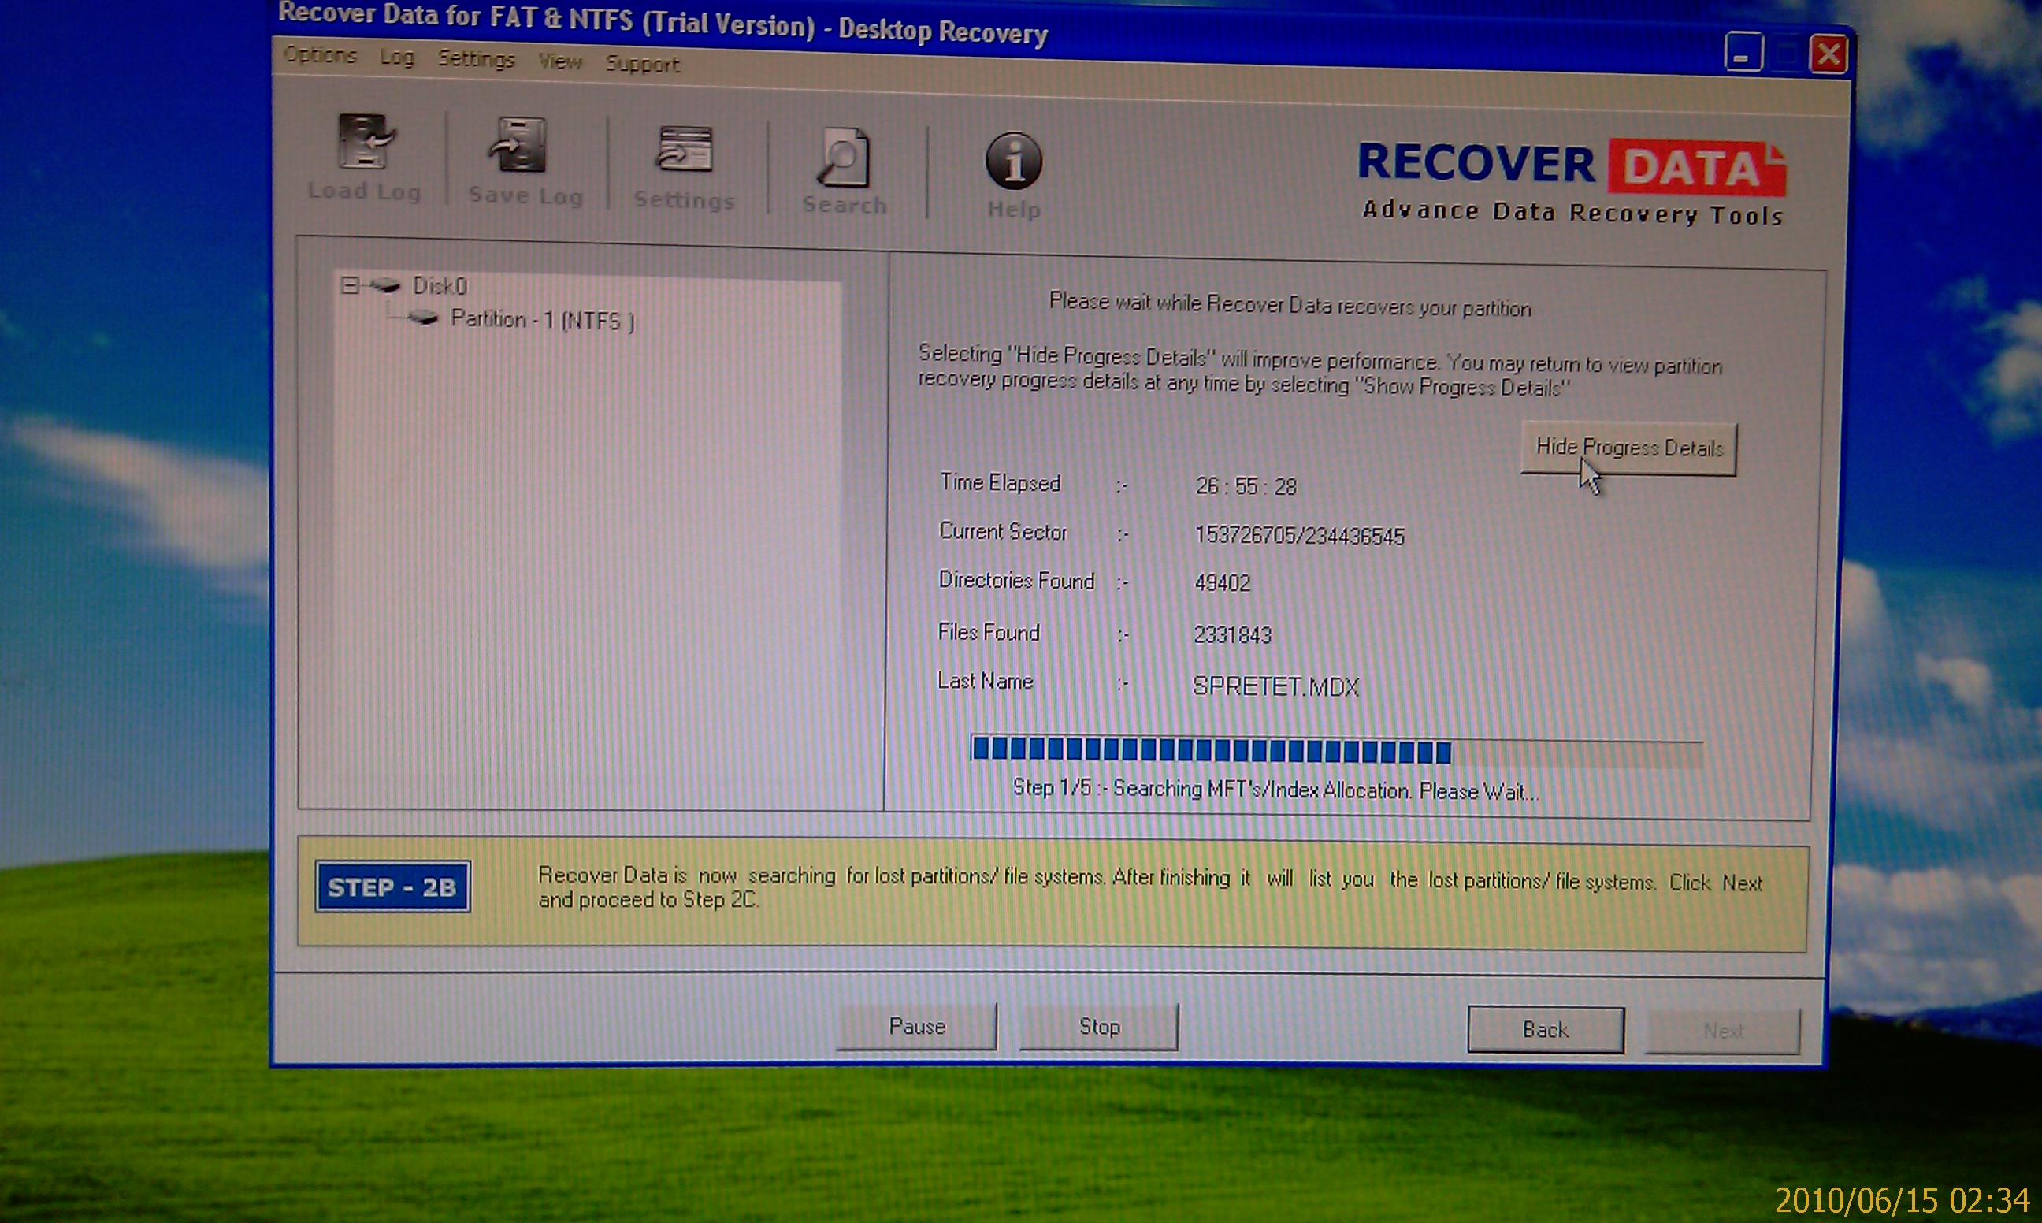Image resolution: width=2042 pixels, height=1223 pixels.
Task: Select the Disk0 drive icon
Action: click(385, 286)
